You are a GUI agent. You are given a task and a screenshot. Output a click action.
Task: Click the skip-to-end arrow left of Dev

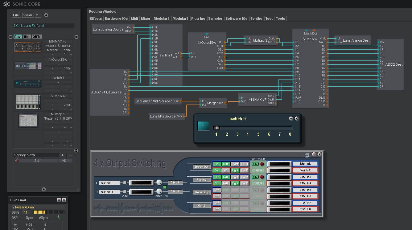[x=10, y=37]
